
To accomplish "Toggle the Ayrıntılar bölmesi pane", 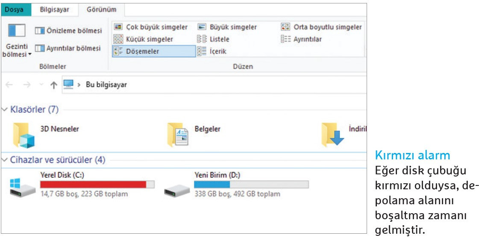I will (x=68, y=48).
